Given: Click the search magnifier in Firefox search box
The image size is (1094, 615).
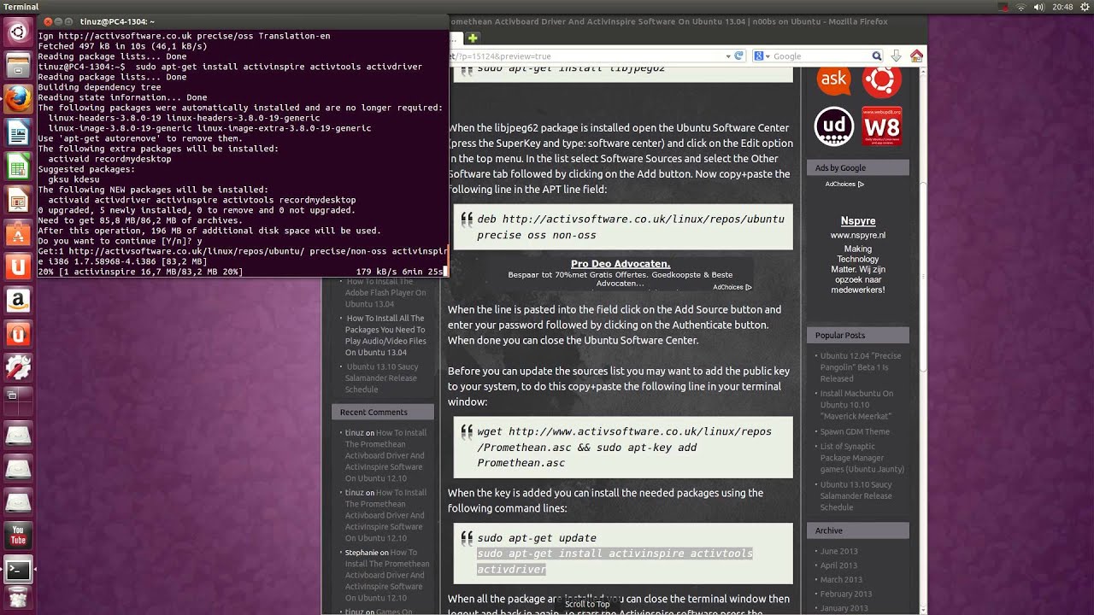Looking at the screenshot, I should (876, 56).
